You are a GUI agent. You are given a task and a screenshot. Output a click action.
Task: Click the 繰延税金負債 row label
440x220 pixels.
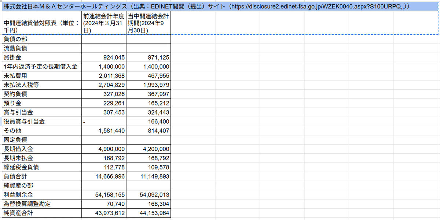41,167
